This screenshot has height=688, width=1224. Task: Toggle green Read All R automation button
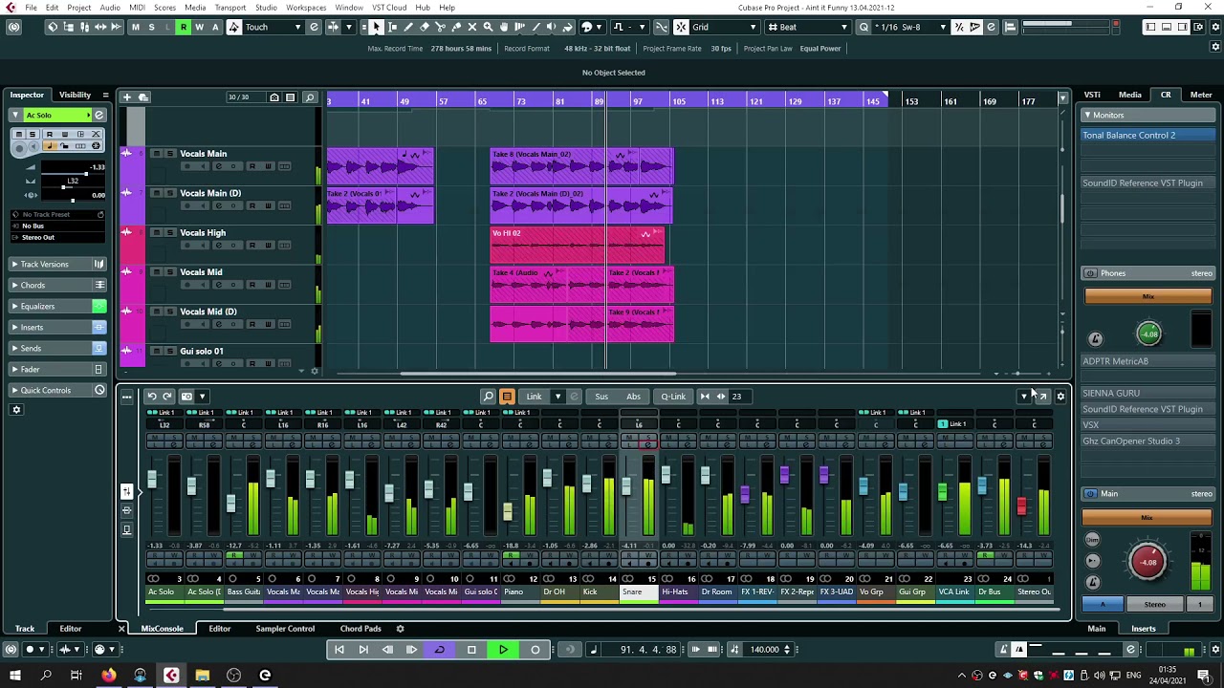[183, 27]
